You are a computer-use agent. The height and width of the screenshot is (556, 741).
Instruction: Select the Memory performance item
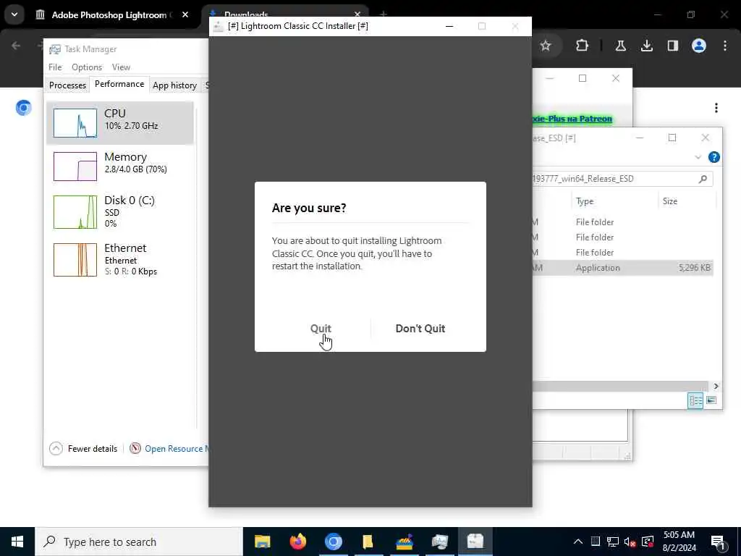tap(120, 166)
